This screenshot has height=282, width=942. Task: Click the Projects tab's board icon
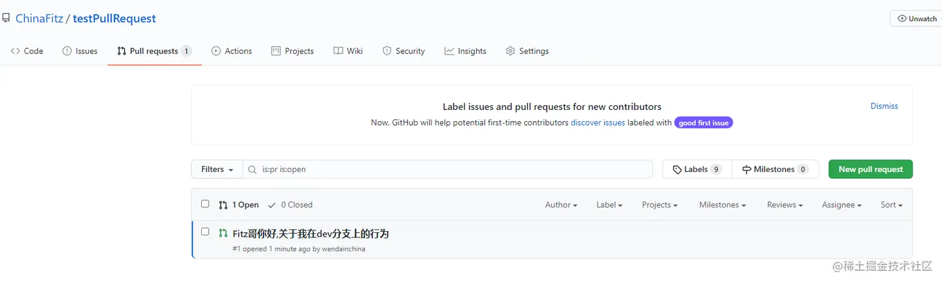point(276,51)
